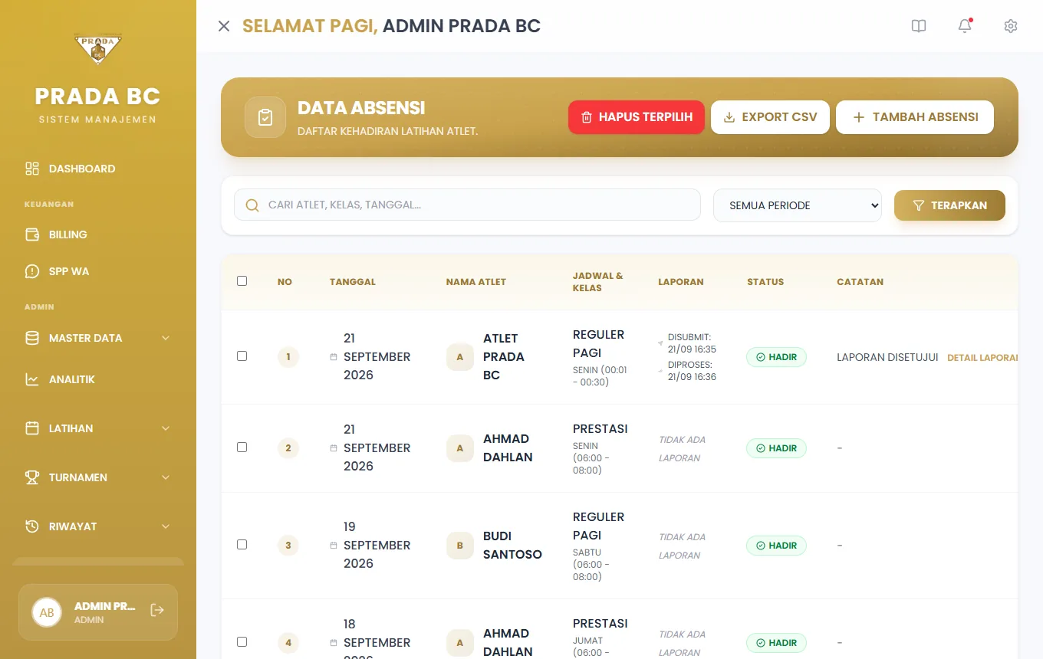This screenshot has height=659, width=1043.
Task: Expand the Turnamen menu
Action: (x=97, y=477)
